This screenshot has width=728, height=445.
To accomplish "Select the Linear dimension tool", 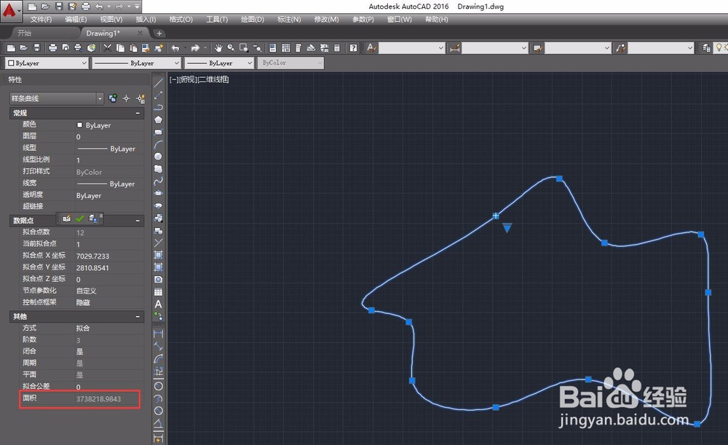I will [x=158, y=334].
